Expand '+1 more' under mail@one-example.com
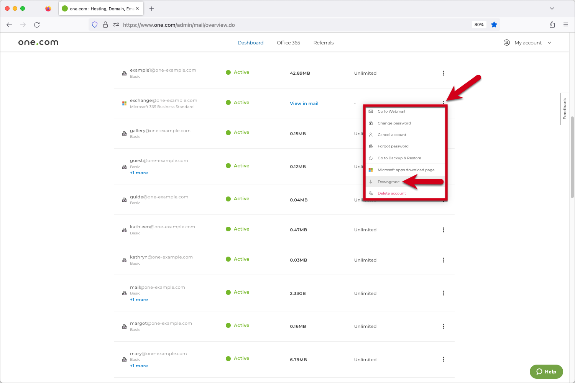The width and height of the screenshot is (575, 383). click(139, 300)
